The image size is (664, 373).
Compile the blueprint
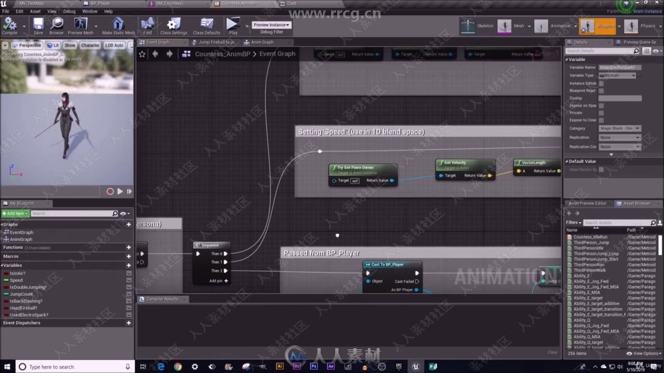click(9, 26)
